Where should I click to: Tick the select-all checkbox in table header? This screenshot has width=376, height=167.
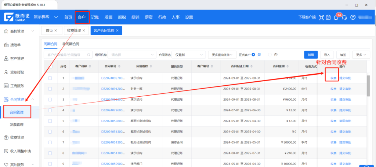(x=50, y=66)
